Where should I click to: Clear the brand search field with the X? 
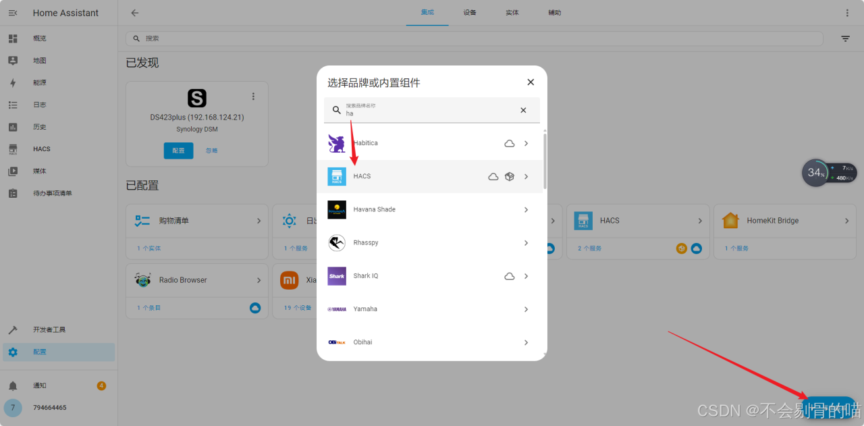[x=523, y=109]
